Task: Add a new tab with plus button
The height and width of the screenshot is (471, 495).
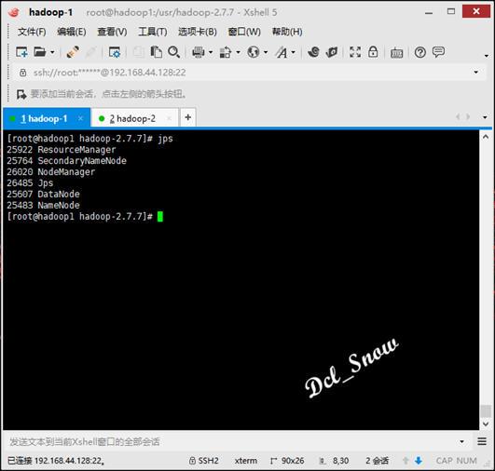Action: coord(188,117)
